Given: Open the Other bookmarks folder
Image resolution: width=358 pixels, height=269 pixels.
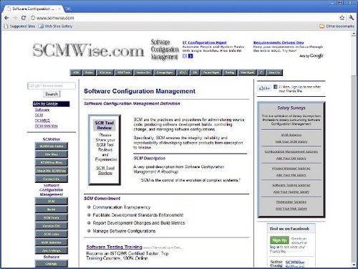Looking at the screenshot, I should [x=337, y=26].
